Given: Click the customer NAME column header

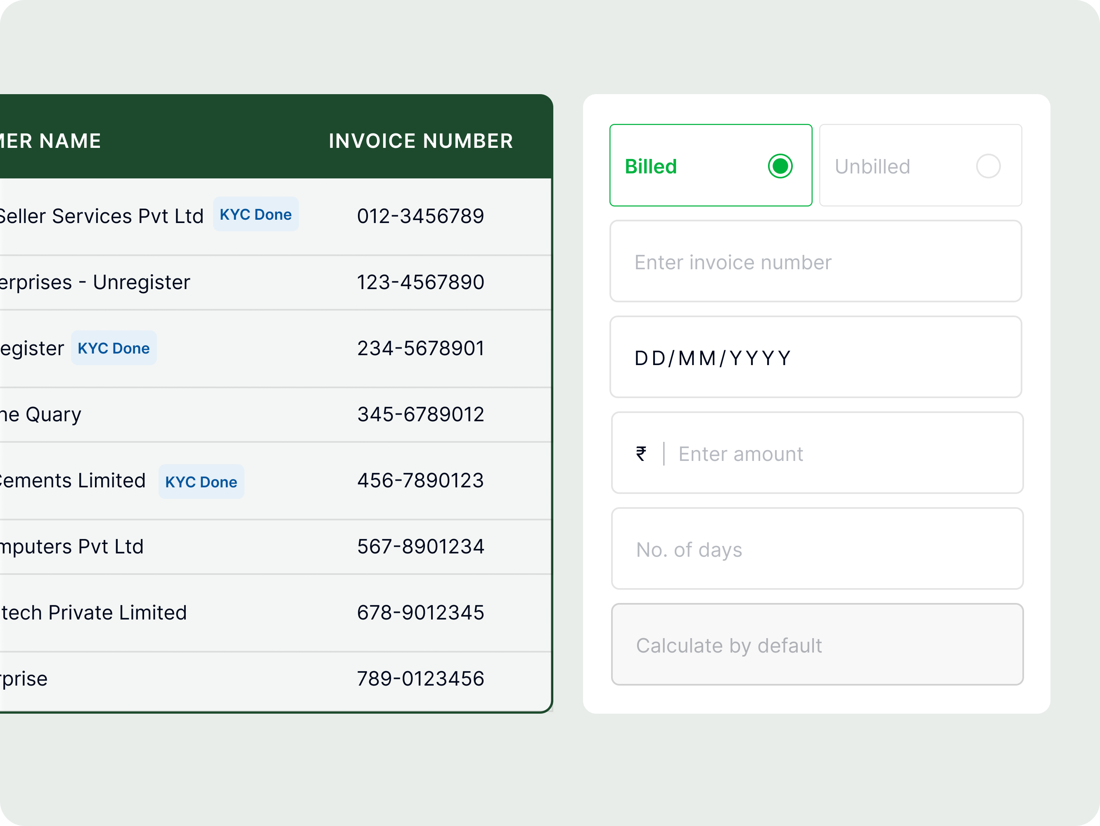Looking at the screenshot, I should 50,141.
